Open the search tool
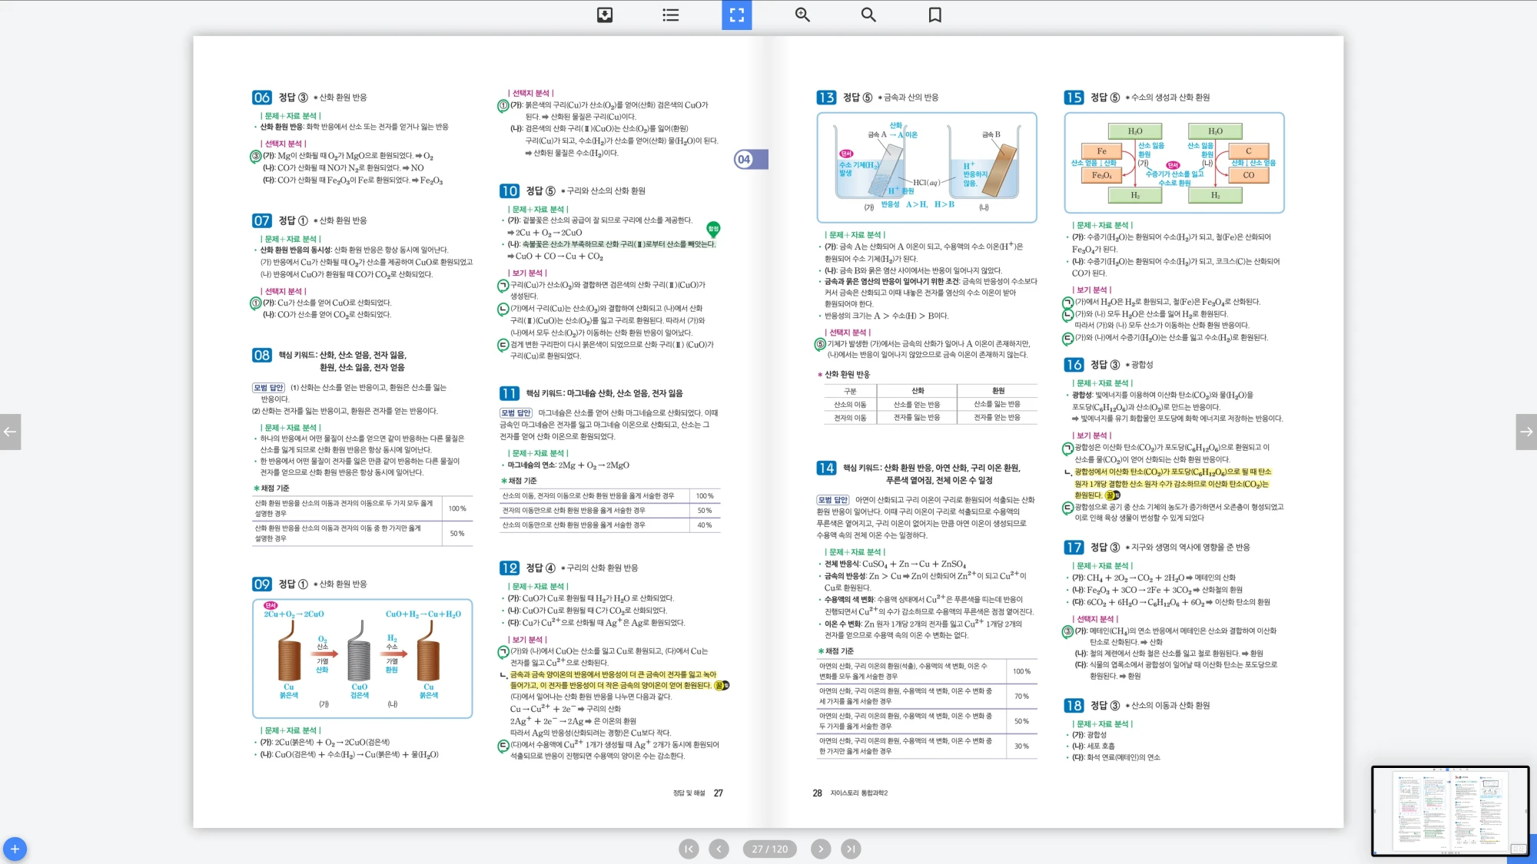The height and width of the screenshot is (864, 1537). coord(868,15)
